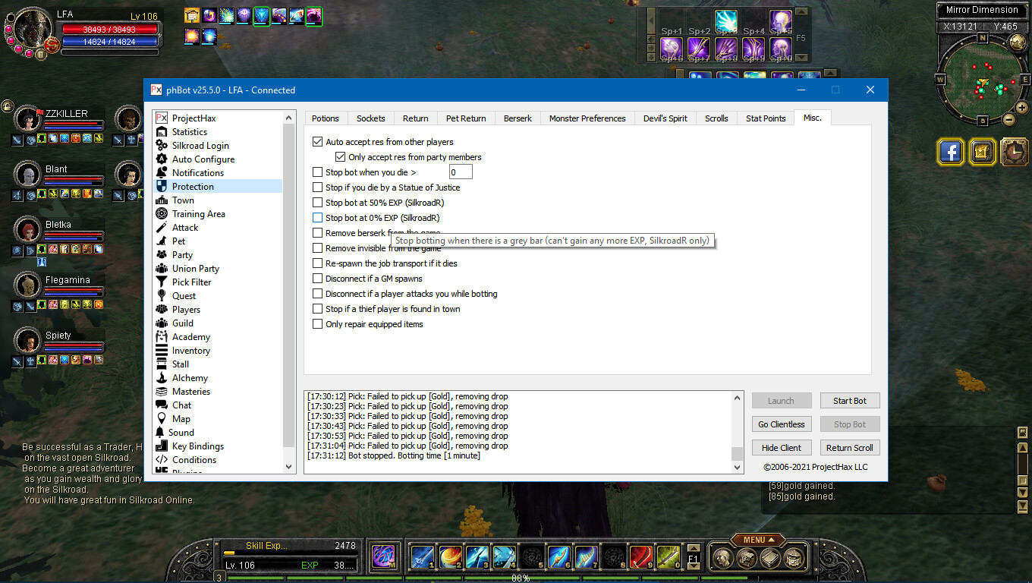The image size is (1032, 583).
Task: Check Disconnect if a GM spawns
Action: pos(318,279)
